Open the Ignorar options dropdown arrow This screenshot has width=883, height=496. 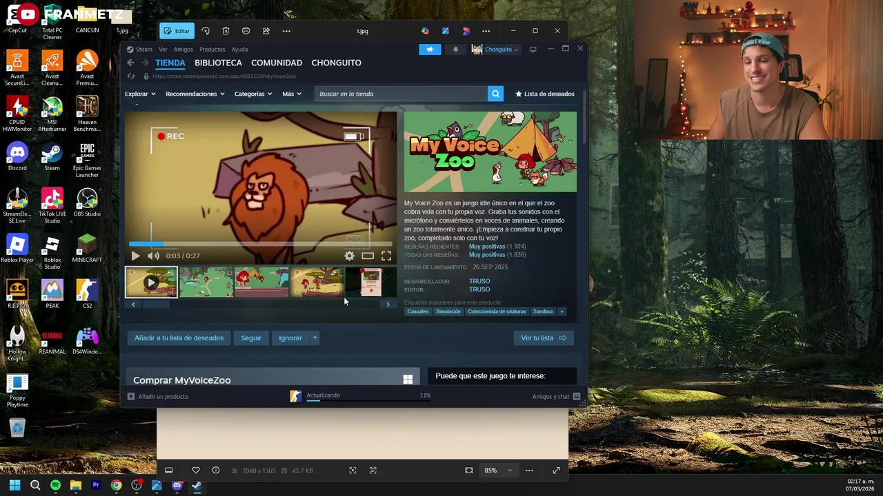[x=315, y=338]
